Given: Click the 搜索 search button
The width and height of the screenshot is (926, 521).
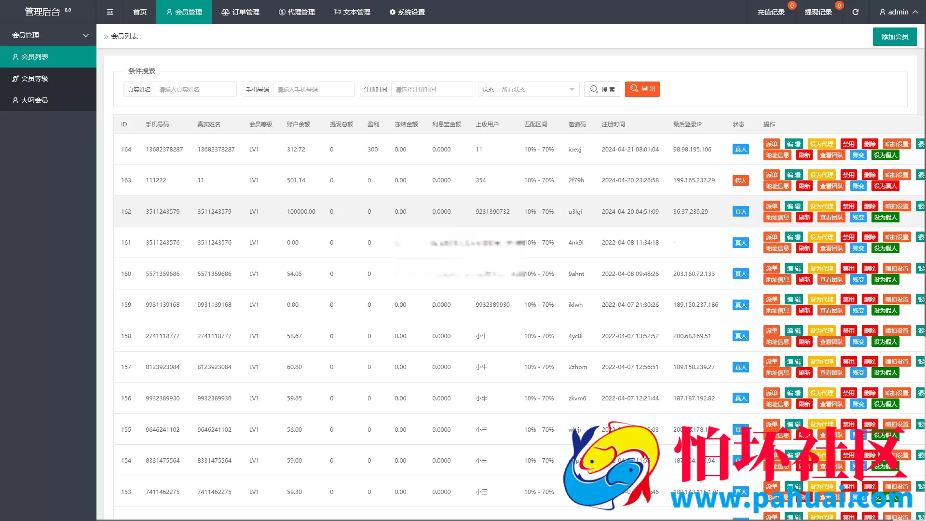Looking at the screenshot, I should 602,90.
